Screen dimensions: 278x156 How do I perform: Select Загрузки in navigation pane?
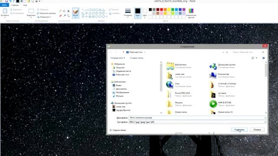tap(120, 68)
